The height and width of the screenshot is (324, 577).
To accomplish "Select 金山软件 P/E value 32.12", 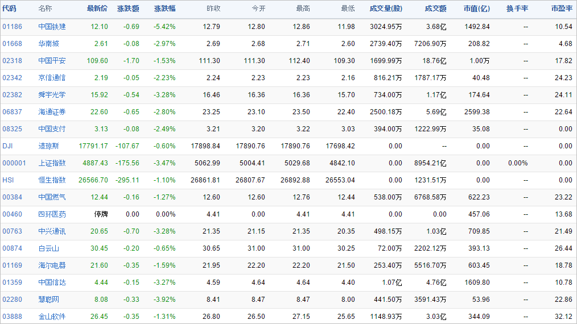I will click(563, 317).
